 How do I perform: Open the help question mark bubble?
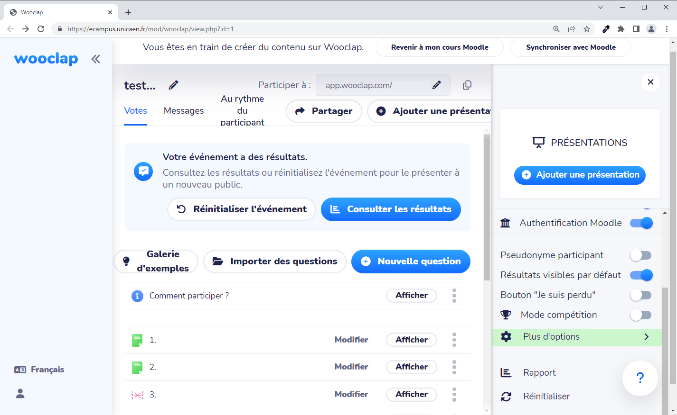tap(639, 378)
